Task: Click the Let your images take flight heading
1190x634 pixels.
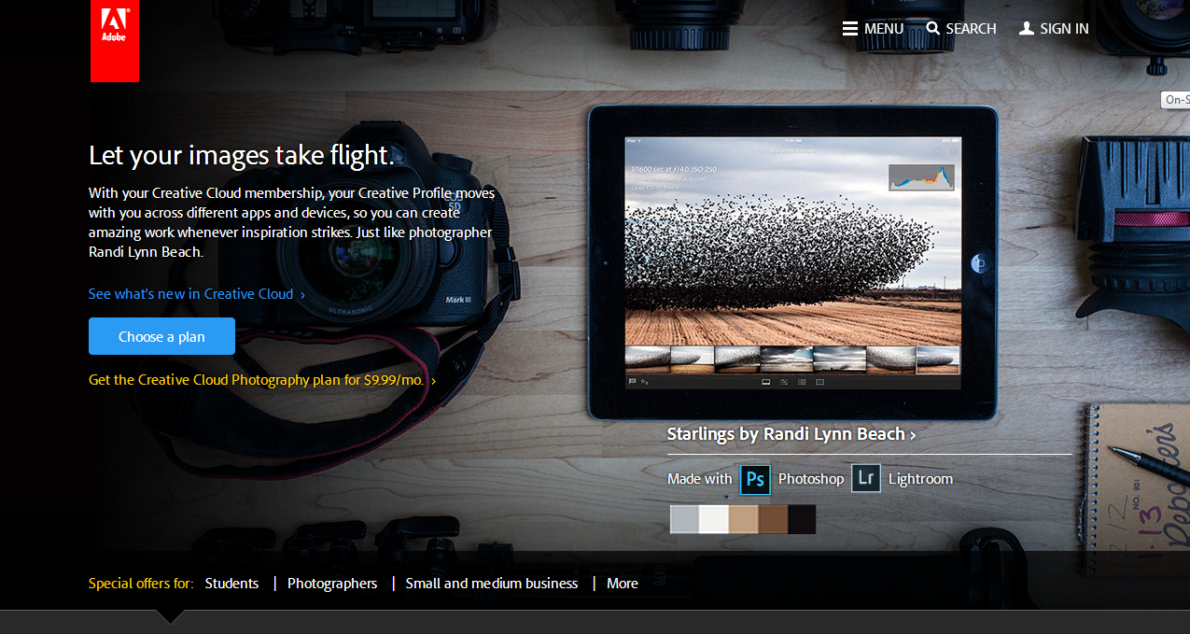Action: pos(242,155)
